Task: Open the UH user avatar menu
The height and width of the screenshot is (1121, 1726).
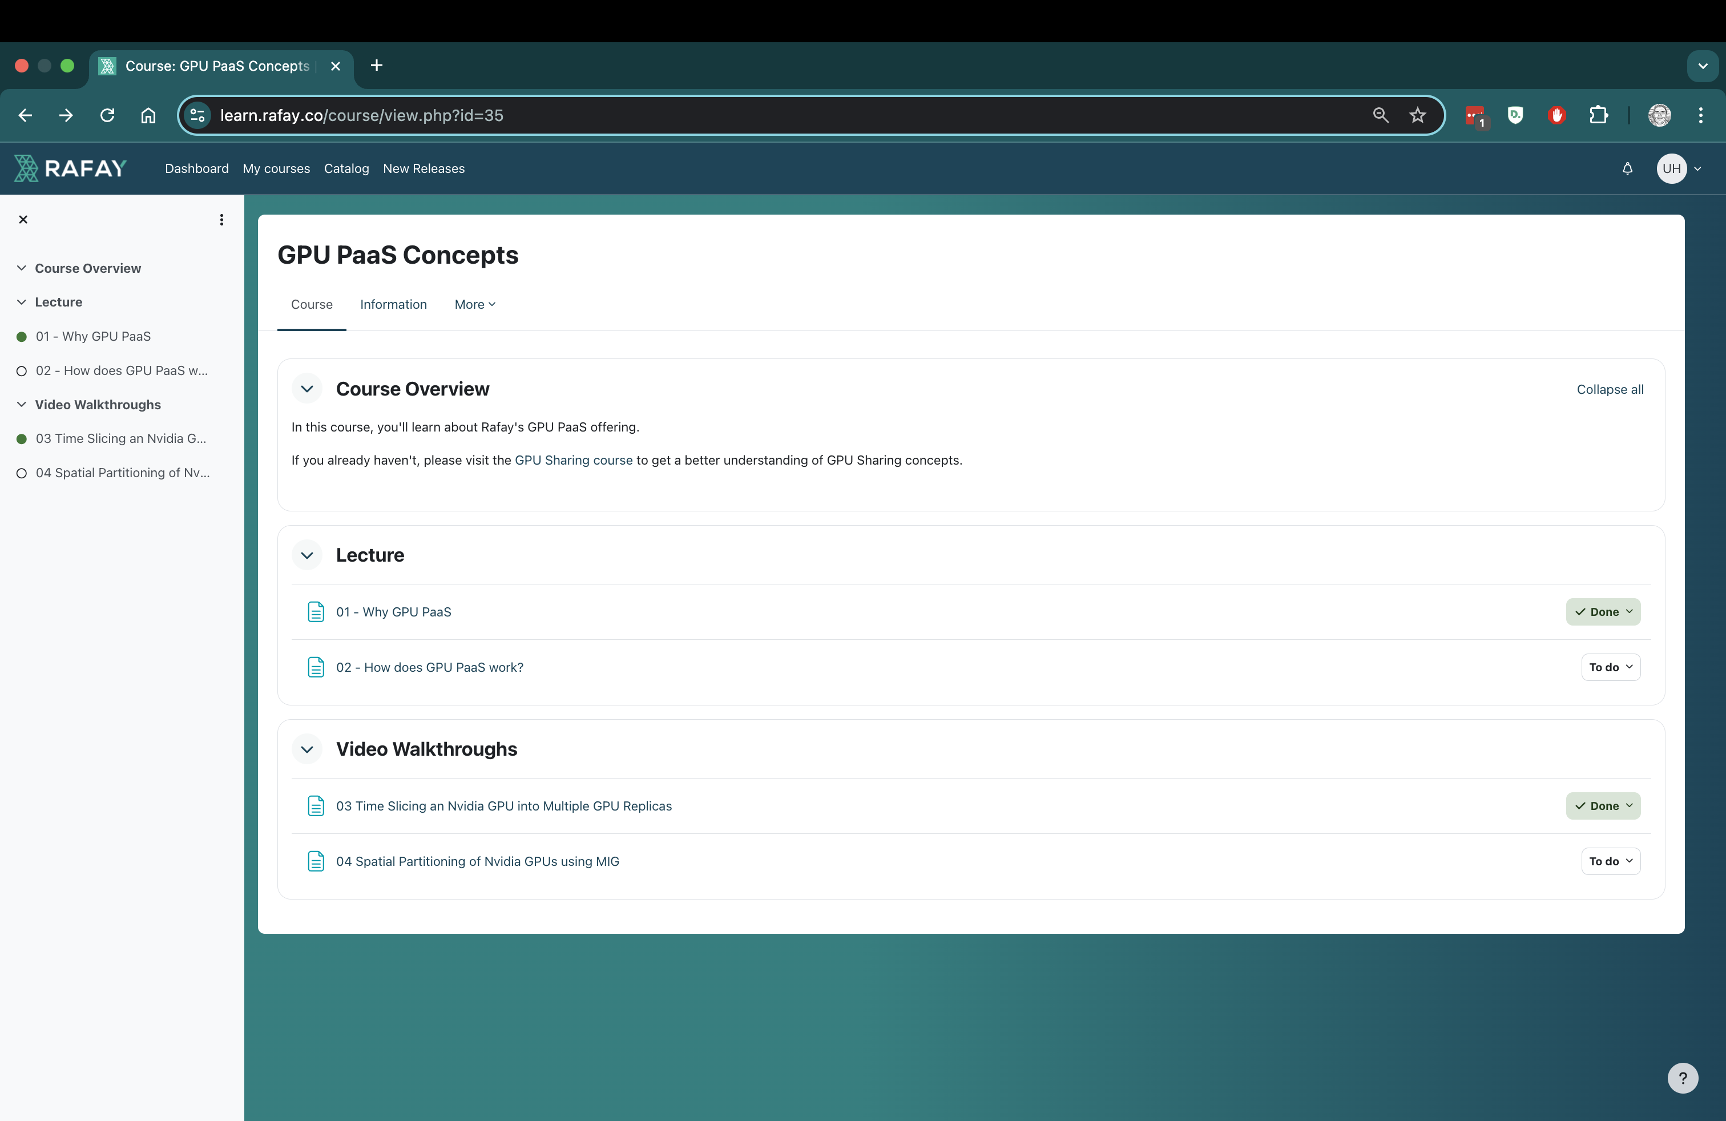Action: click(x=1672, y=168)
